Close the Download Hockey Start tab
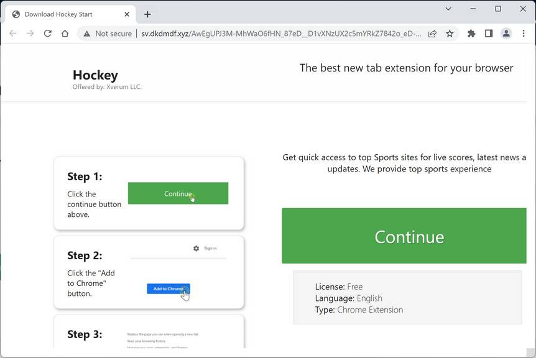Viewport: 536px width, 358px height. (x=127, y=14)
